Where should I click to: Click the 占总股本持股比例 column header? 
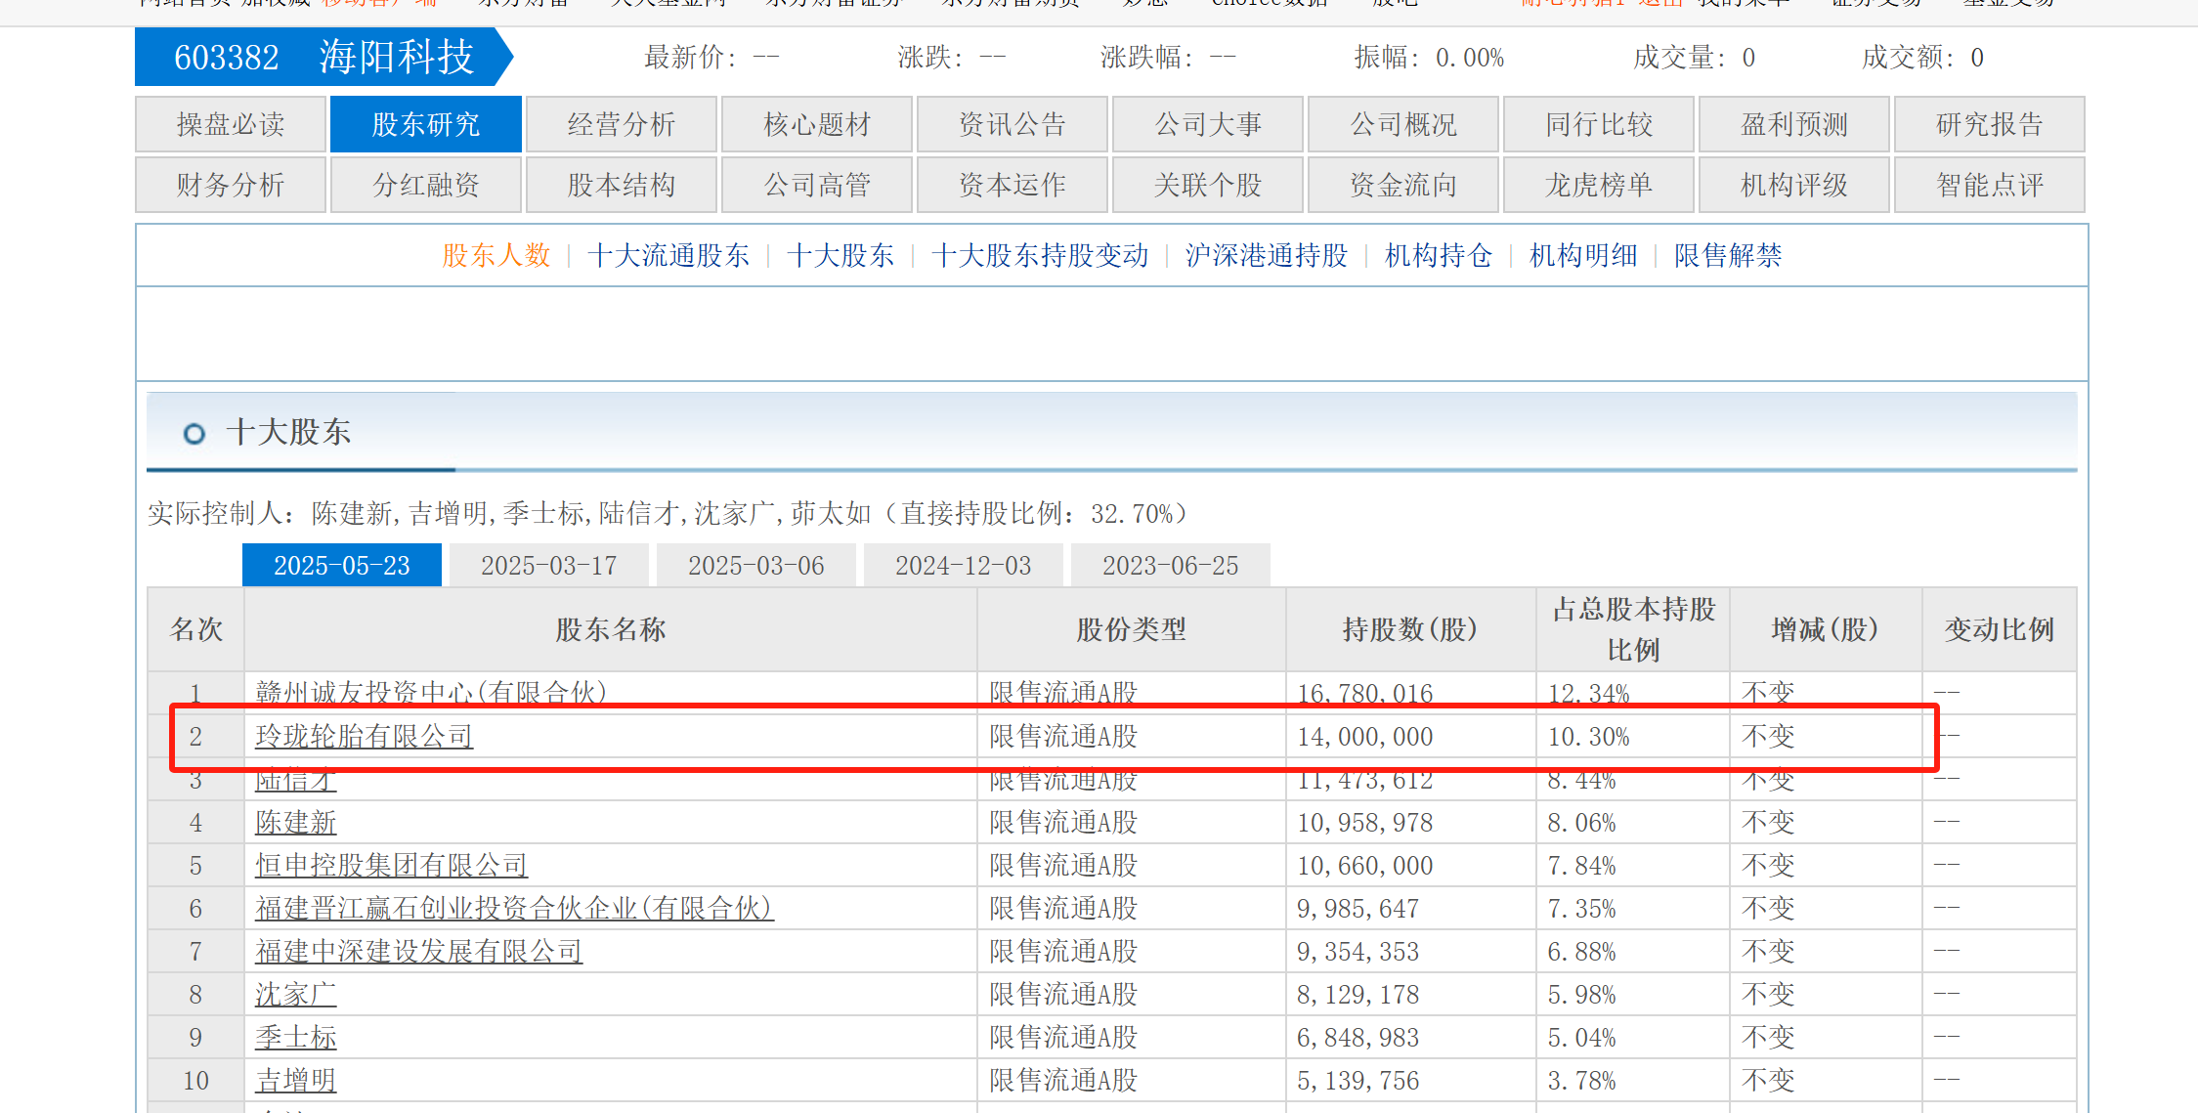coord(1633,629)
